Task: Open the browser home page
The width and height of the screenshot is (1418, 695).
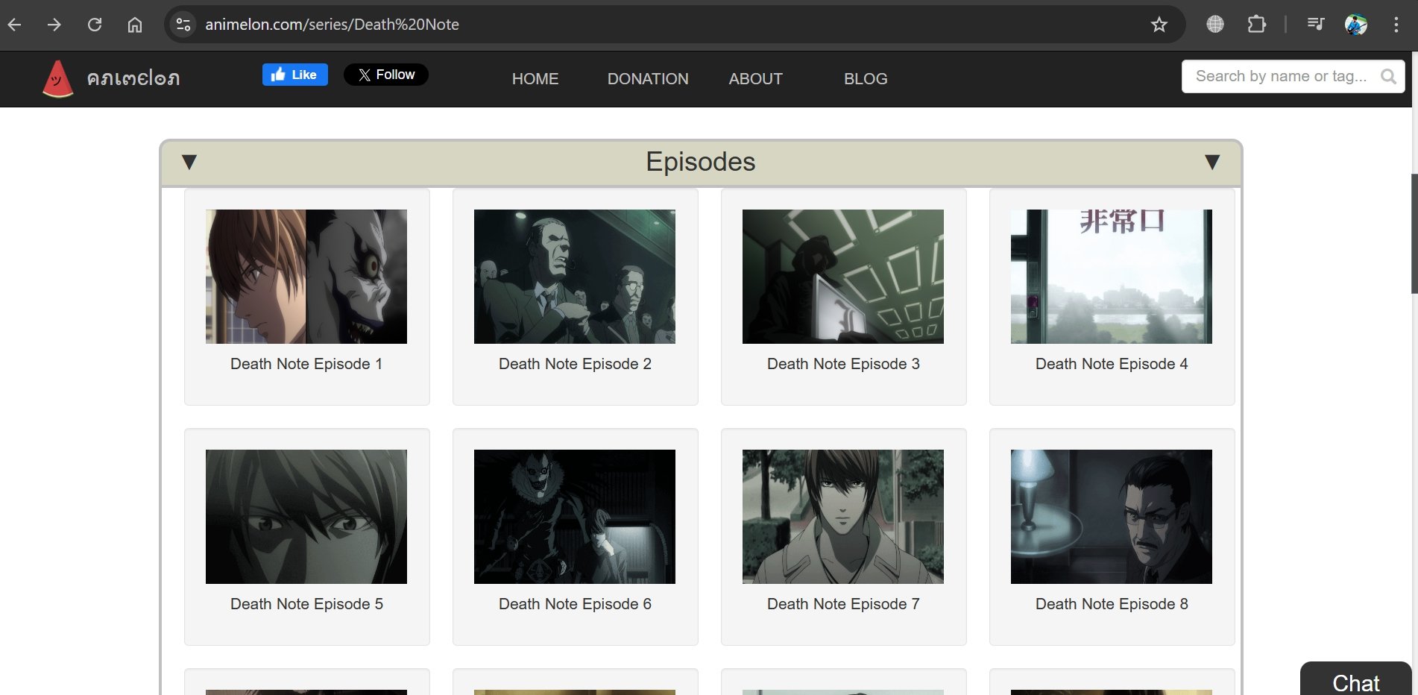Action: (x=135, y=25)
